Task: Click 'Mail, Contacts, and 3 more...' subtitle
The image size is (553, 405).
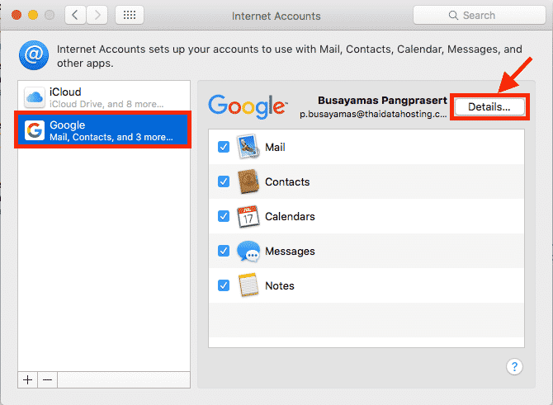Action: click(x=111, y=137)
